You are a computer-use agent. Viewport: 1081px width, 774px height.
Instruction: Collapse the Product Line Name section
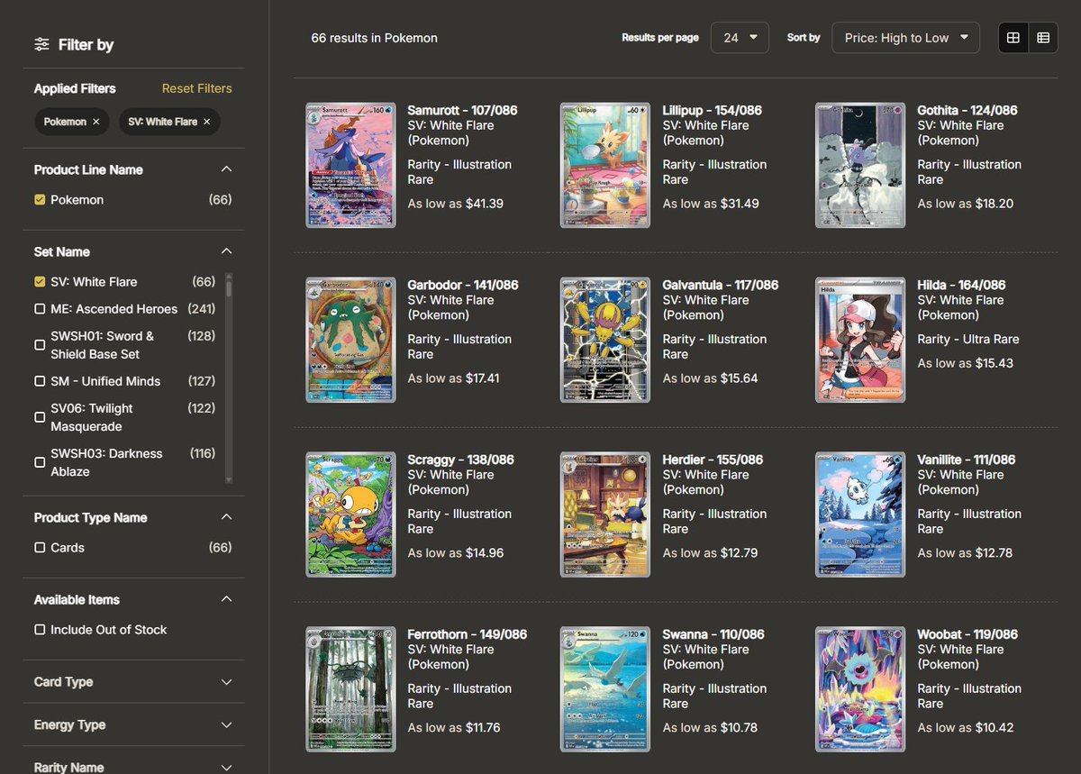tap(226, 169)
